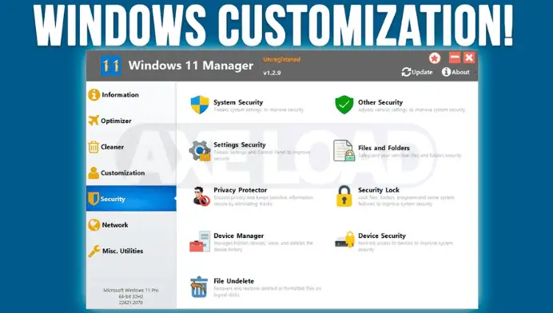Switch to the Optimizer section
553x313 pixels.
pyautogui.click(x=131, y=121)
